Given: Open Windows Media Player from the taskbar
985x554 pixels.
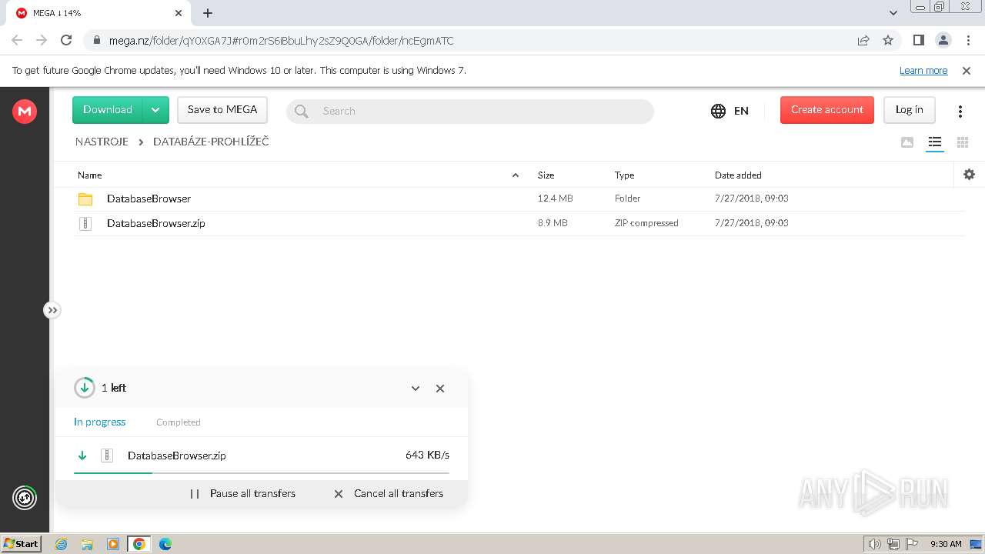Looking at the screenshot, I should (113, 544).
